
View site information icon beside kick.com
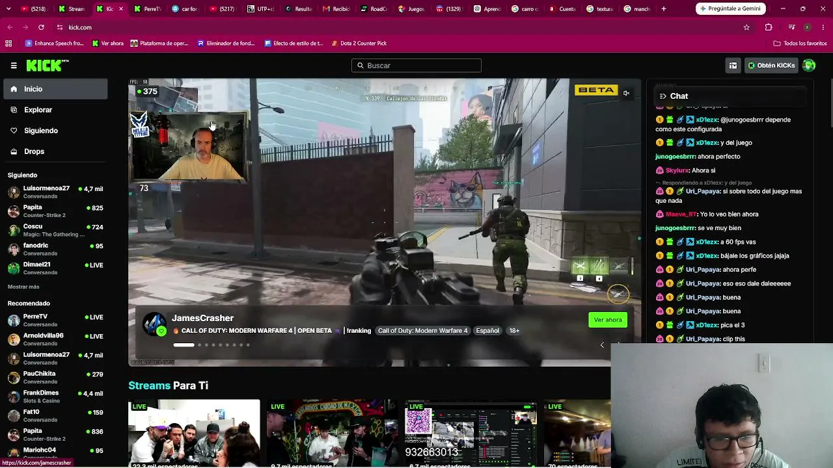click(60, 27)
